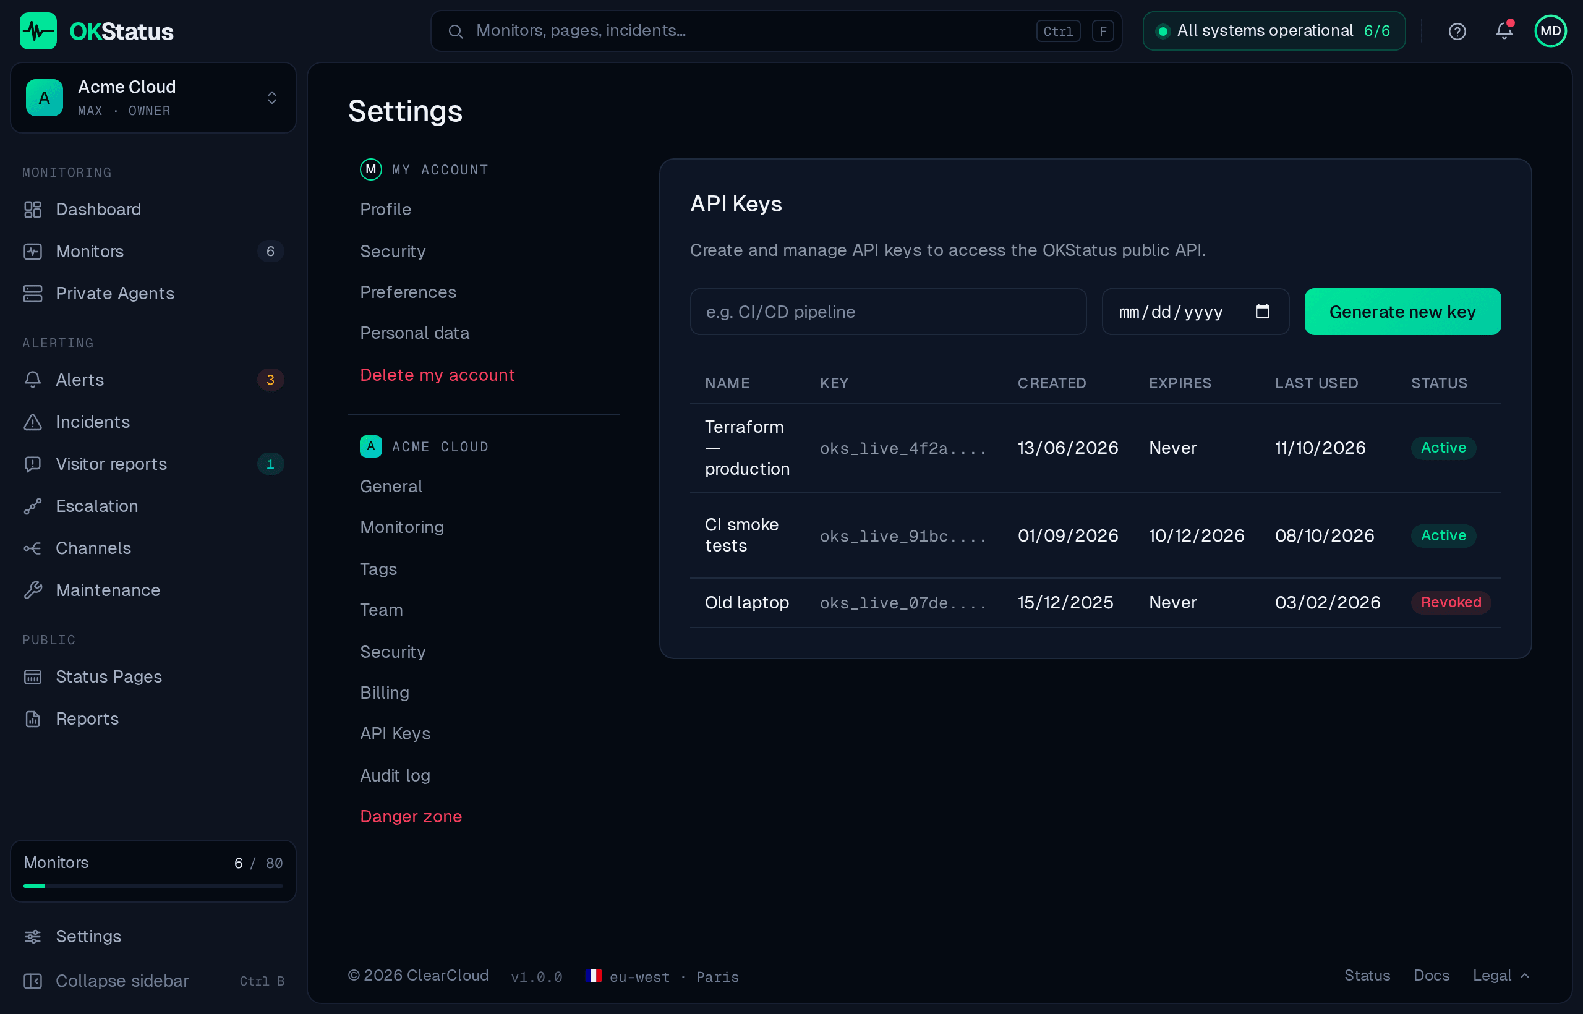Open the Status footer link

tap(1367, 976)
